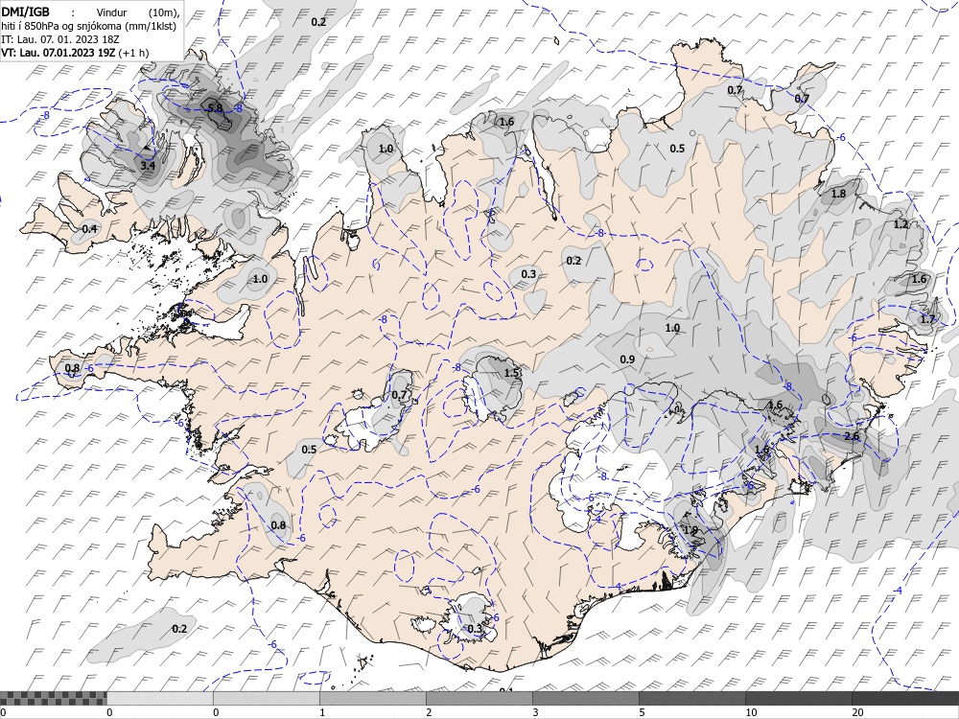Click the 1.2 snowfall value label

tap(901, 224)
